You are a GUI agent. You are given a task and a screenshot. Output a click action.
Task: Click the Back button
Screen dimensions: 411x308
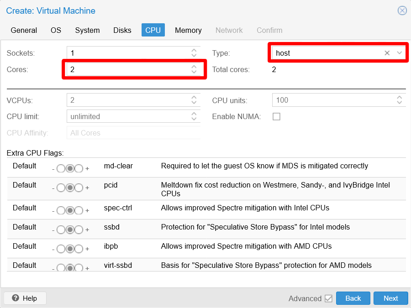pos(353,298)
